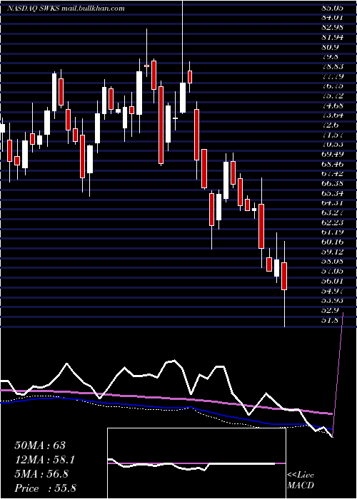357x499 pixels.
Task: Select the 65.34 price level label
Action: [333, 195]
